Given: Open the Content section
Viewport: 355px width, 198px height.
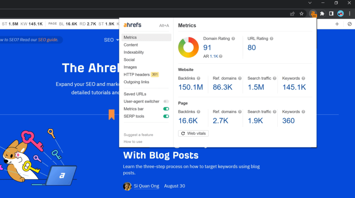Looking at the screenshot, I should 131,45.
